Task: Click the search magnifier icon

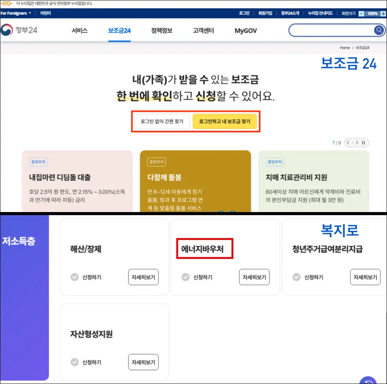Action: 379,30
